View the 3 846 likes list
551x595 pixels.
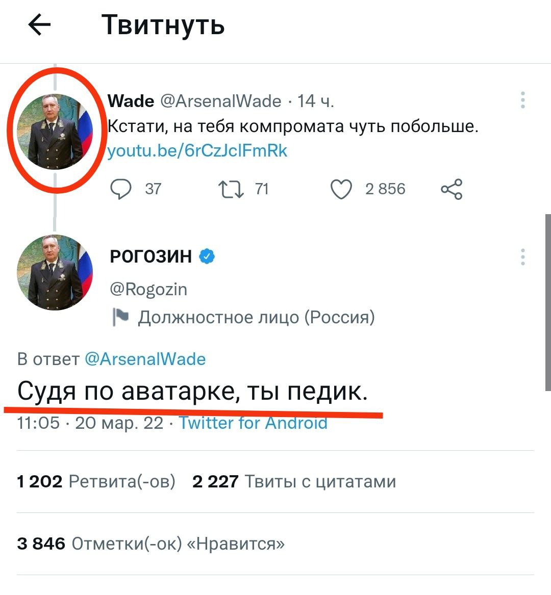point(151,544)
